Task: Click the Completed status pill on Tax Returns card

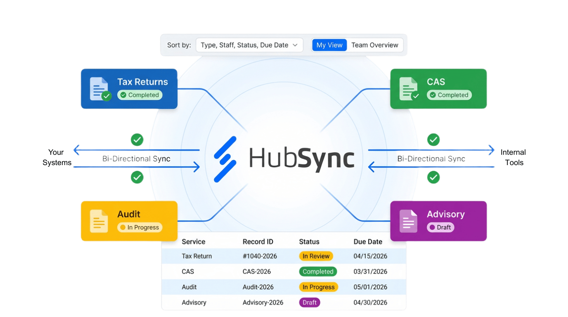Action: [x=140, y=95]
